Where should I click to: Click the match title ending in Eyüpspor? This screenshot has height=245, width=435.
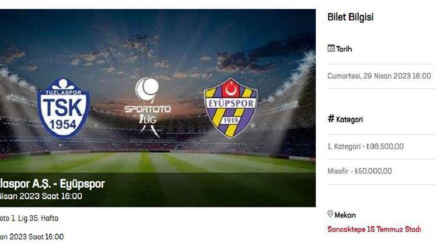pos(52,184)
